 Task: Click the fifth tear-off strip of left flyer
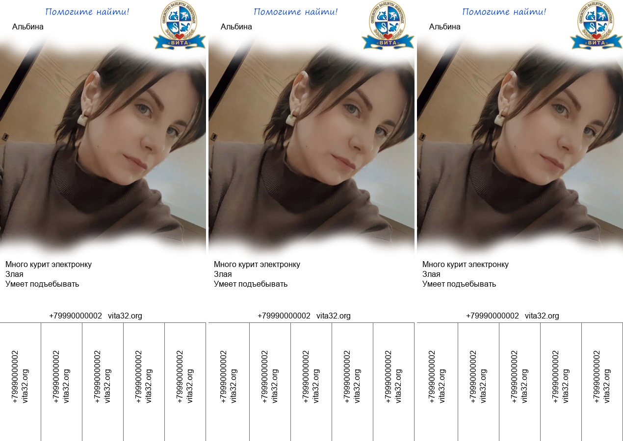[185, 376]
